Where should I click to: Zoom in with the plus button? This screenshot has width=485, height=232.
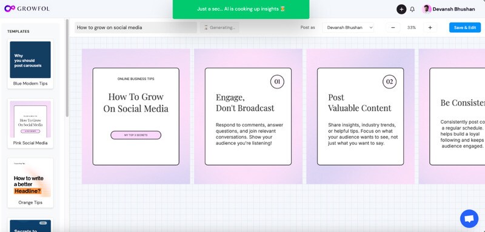[430, 27]
